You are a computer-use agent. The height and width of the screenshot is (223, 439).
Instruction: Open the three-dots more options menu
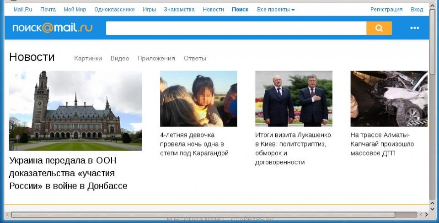414,28
